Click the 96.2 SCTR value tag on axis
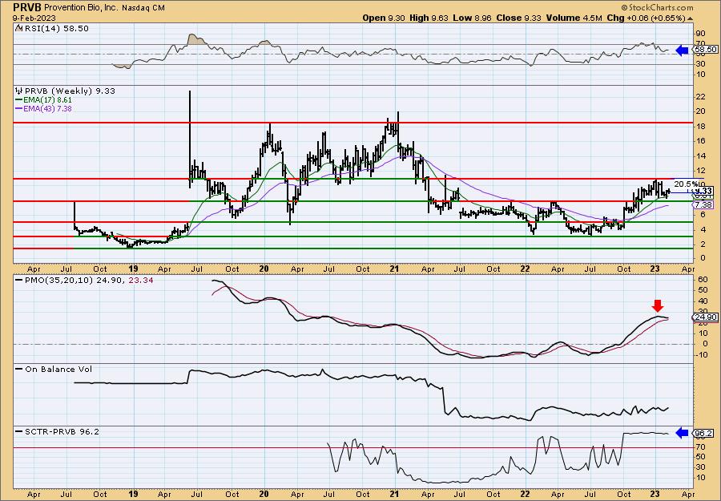The height and width of the screenshot is (501, 721). (x=704, y=434)
